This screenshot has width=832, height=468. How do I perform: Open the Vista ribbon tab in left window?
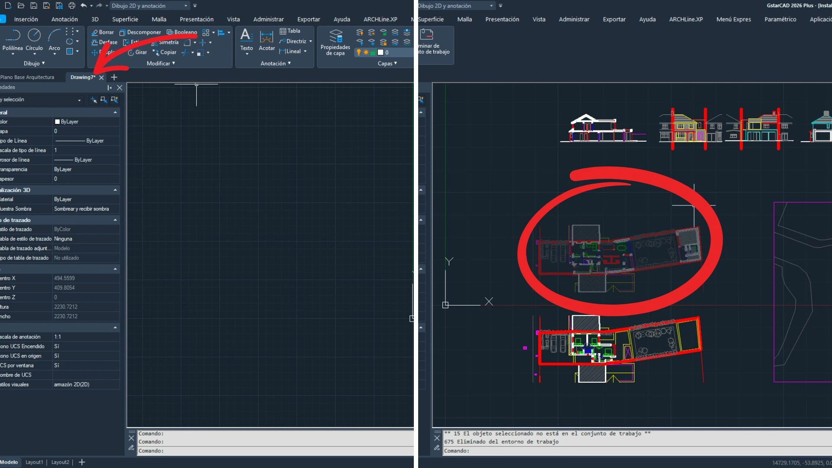click(233, 19)
